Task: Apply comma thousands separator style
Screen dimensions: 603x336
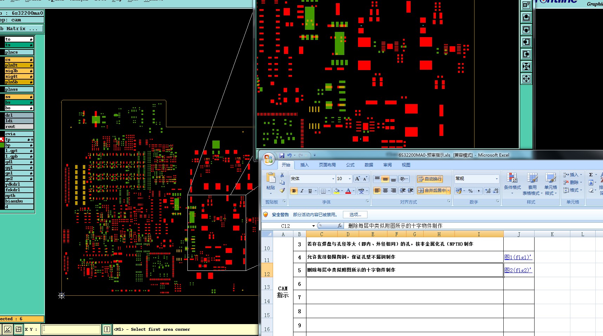Action: click(479, 191)
